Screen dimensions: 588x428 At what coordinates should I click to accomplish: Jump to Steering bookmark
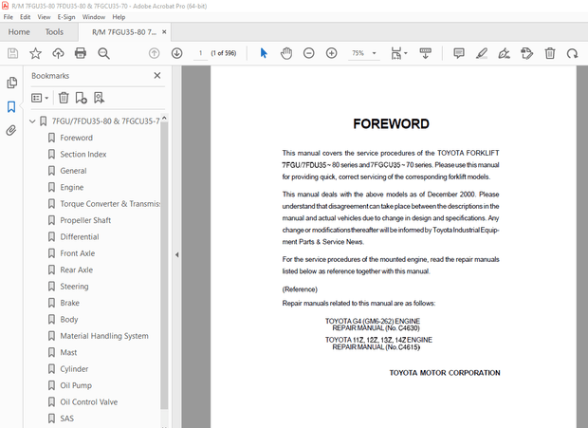click(x=74, y=287)
